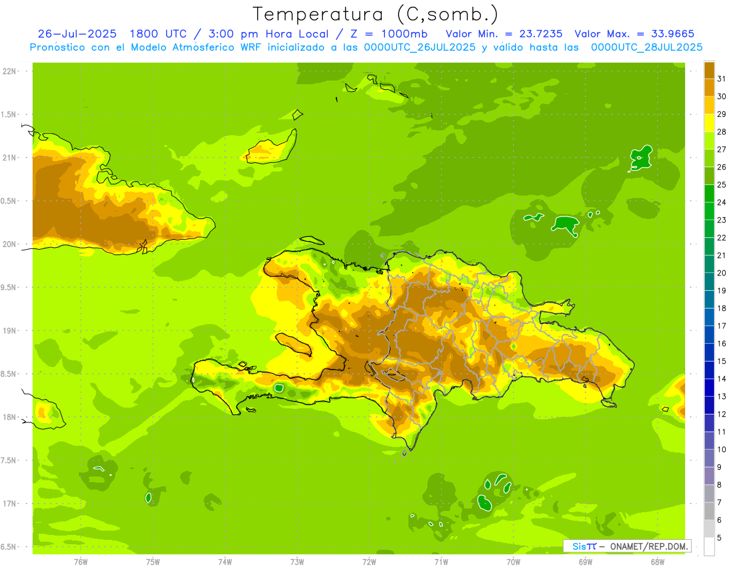Click the 19N latitude axis label

pos(10,330)
